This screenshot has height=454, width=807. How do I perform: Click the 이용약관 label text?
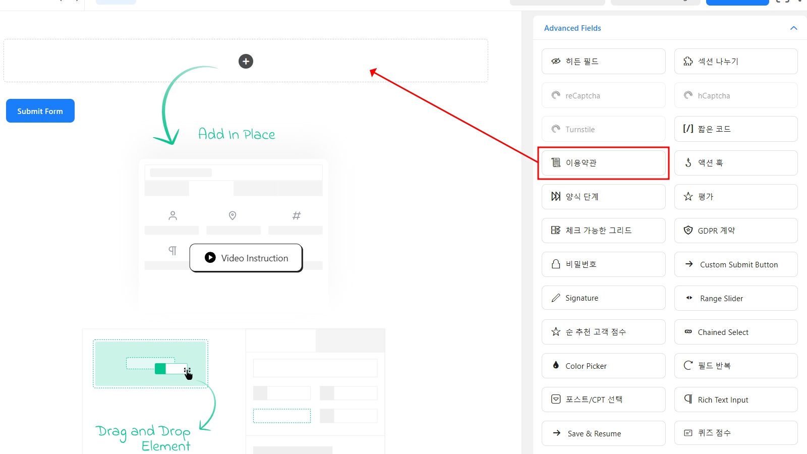pos(581,163)
